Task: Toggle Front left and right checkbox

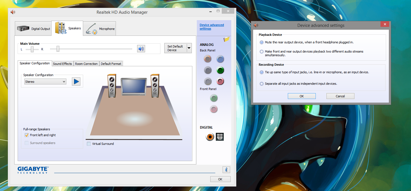Action: pyautogui.click(x=27, y=135)
